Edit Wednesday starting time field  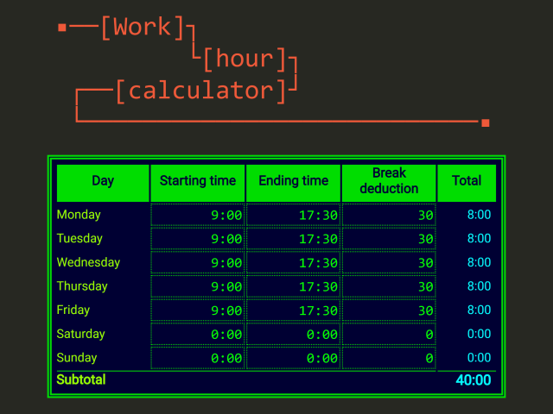198,262
